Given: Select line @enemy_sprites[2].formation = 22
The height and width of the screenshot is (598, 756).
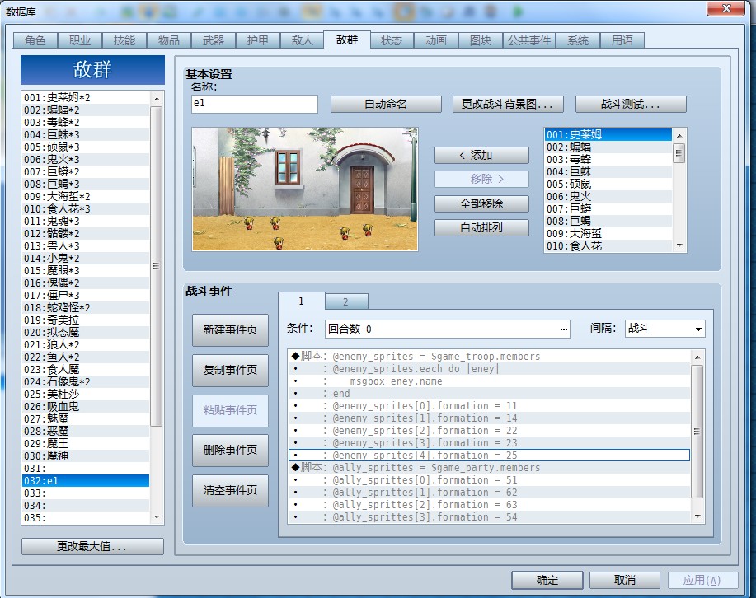Looking at the screenshot, I should click(x=490, y=430).
